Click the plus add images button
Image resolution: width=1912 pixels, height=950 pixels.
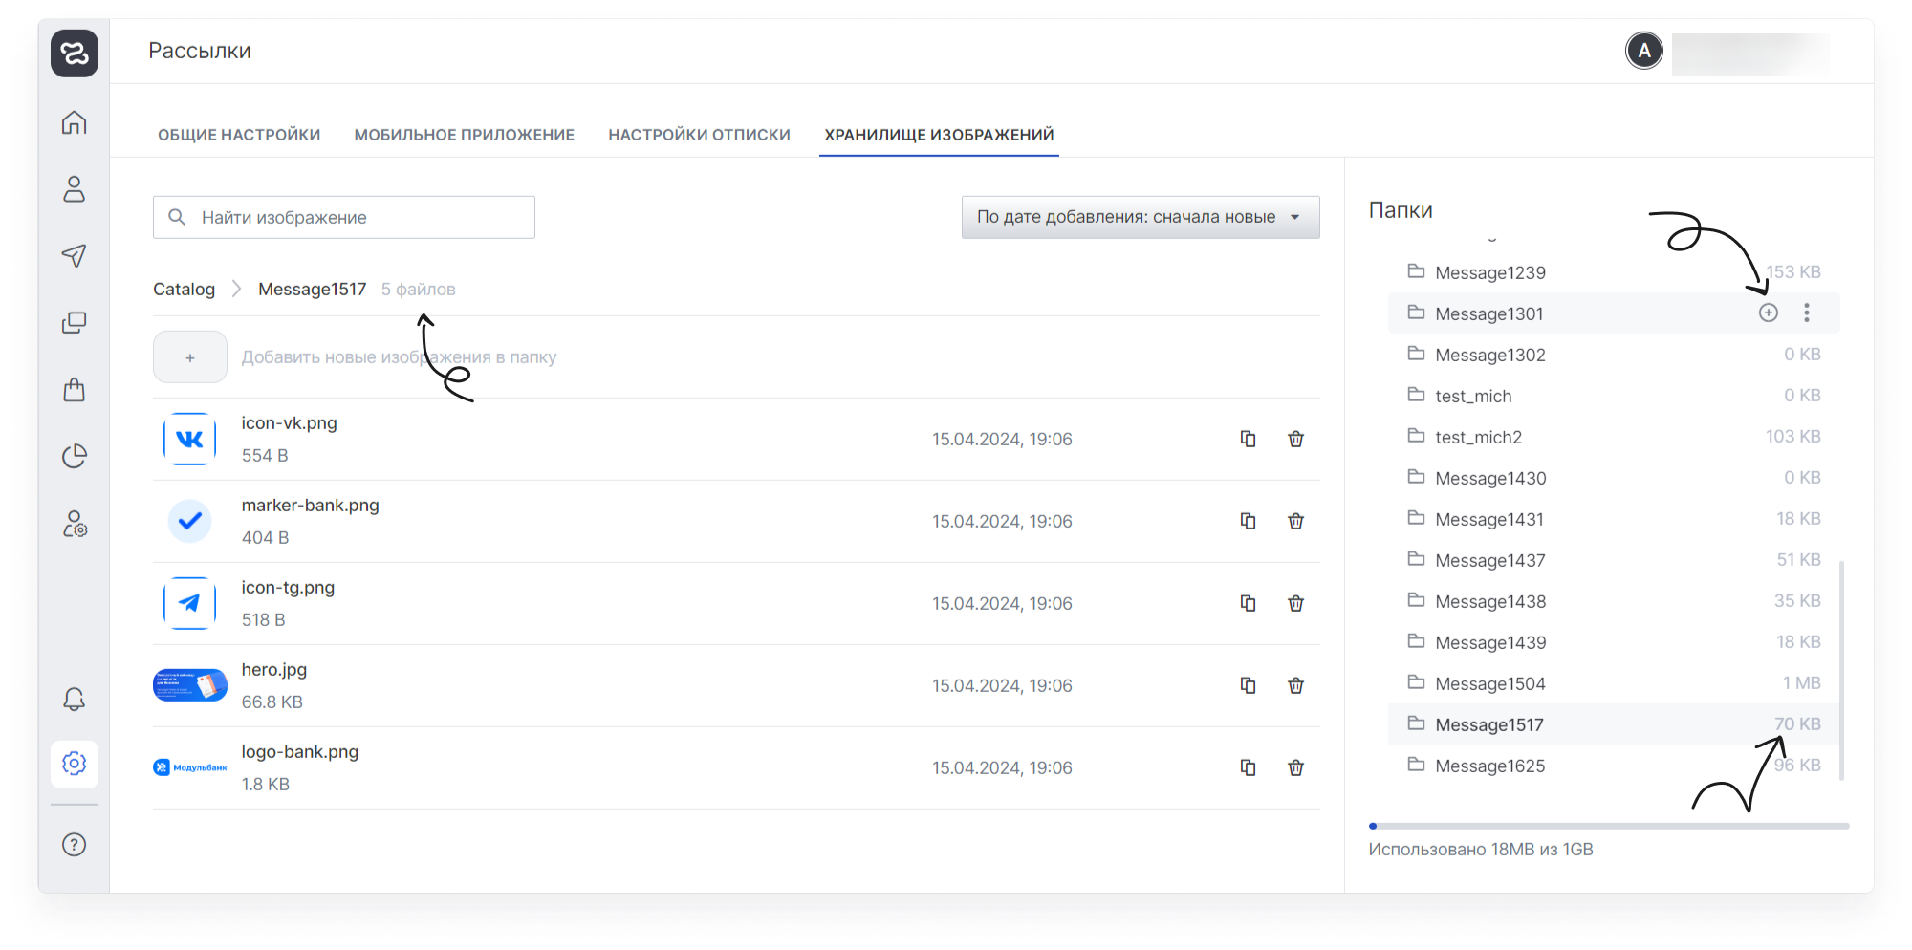point(190,356)
